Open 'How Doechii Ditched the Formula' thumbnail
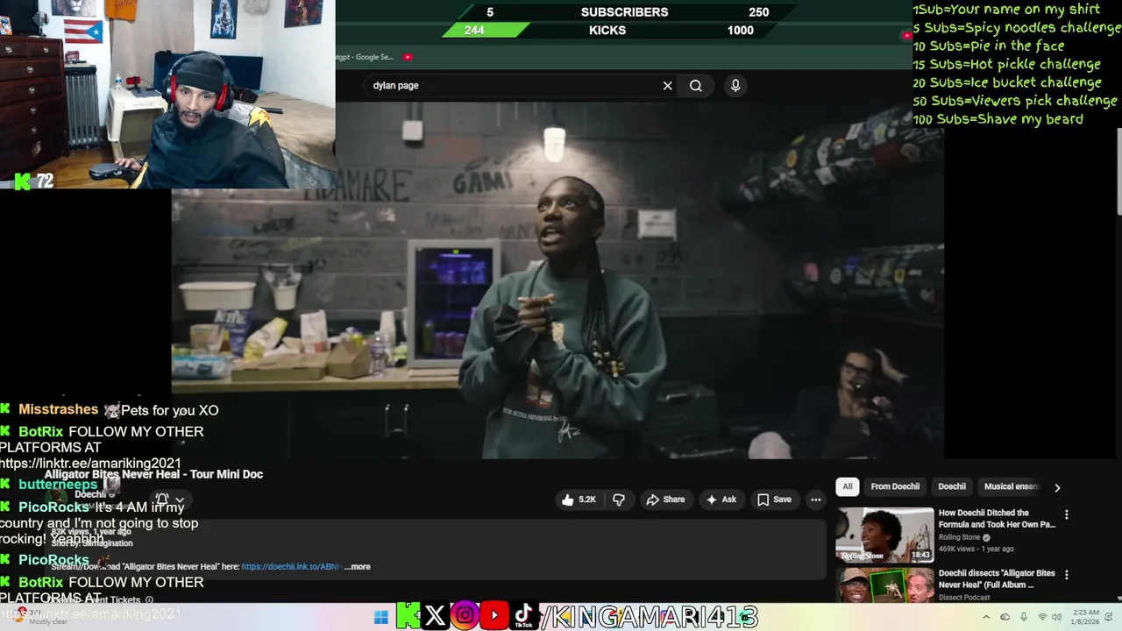The width and height of the screenshot is (1122, 631). click(884, 535)
